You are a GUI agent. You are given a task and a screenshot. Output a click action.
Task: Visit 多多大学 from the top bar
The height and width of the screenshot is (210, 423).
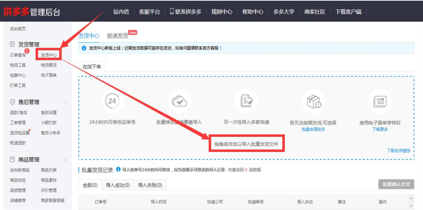point(284,12)
